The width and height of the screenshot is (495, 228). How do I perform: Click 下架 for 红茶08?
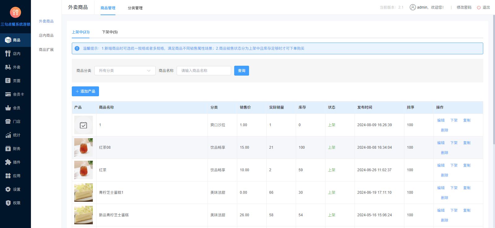[x=454, y=143]
